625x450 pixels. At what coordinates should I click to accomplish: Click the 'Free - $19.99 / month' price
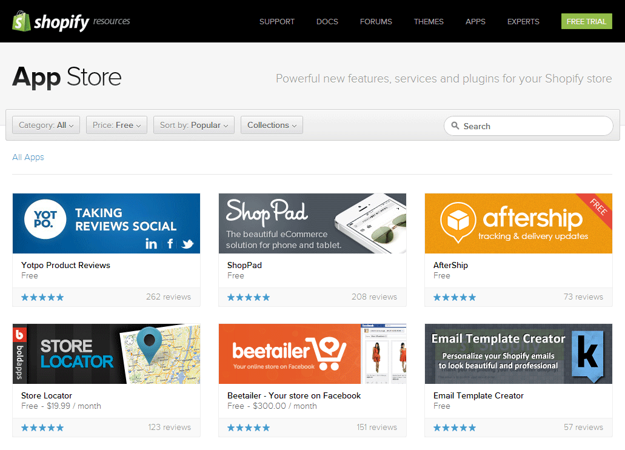(61, 406)
